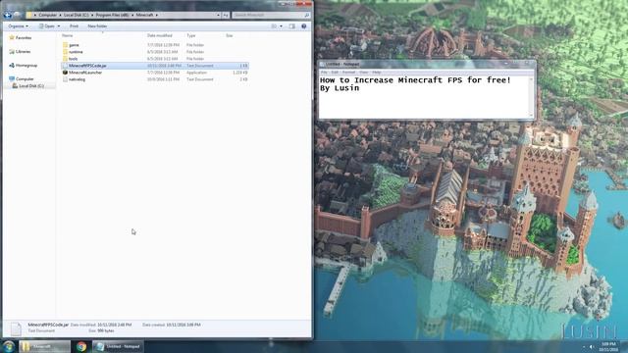Image resolution: width=628 pixels, height=353 pixels.
Task: Show hidden tray icons arrow
Action: (584, 347)
